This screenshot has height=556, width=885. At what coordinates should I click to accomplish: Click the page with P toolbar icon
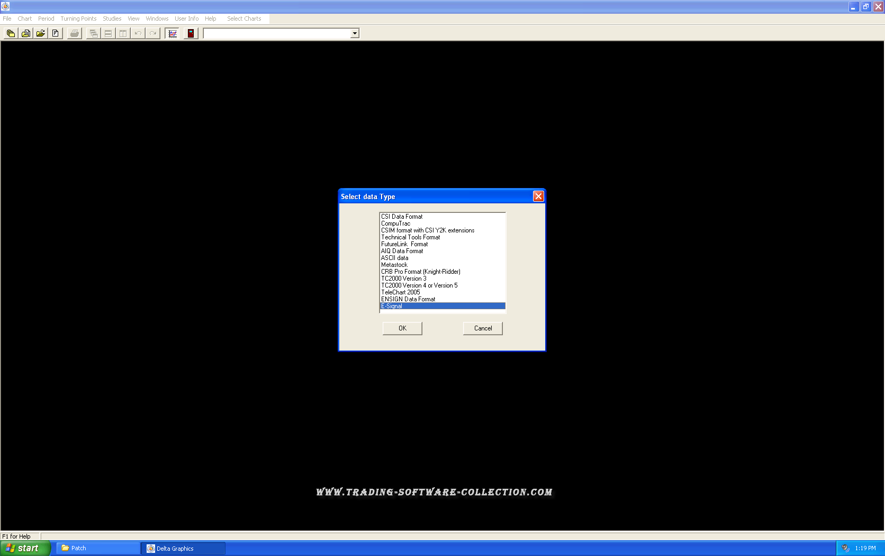click(55, 33)
